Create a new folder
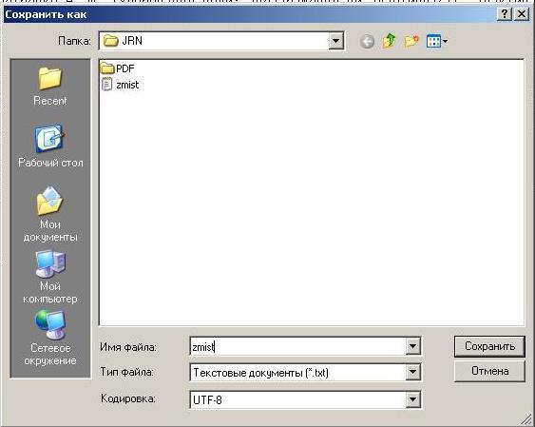Image resolution: width=535 pixels, height=427 pixels. (411, 42)
